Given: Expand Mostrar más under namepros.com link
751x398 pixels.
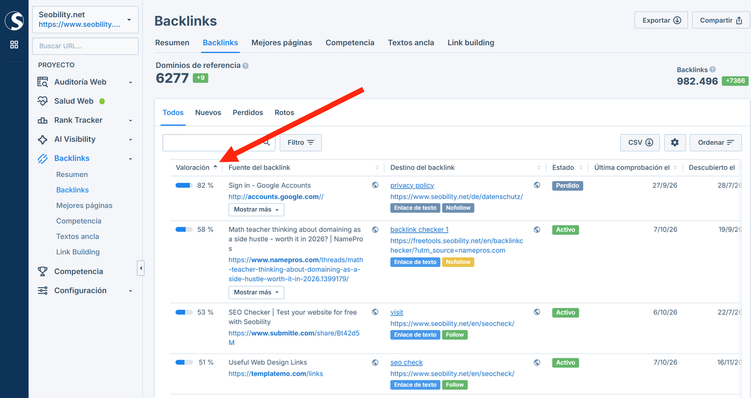Looking at the screenshot, I should 256,292.
